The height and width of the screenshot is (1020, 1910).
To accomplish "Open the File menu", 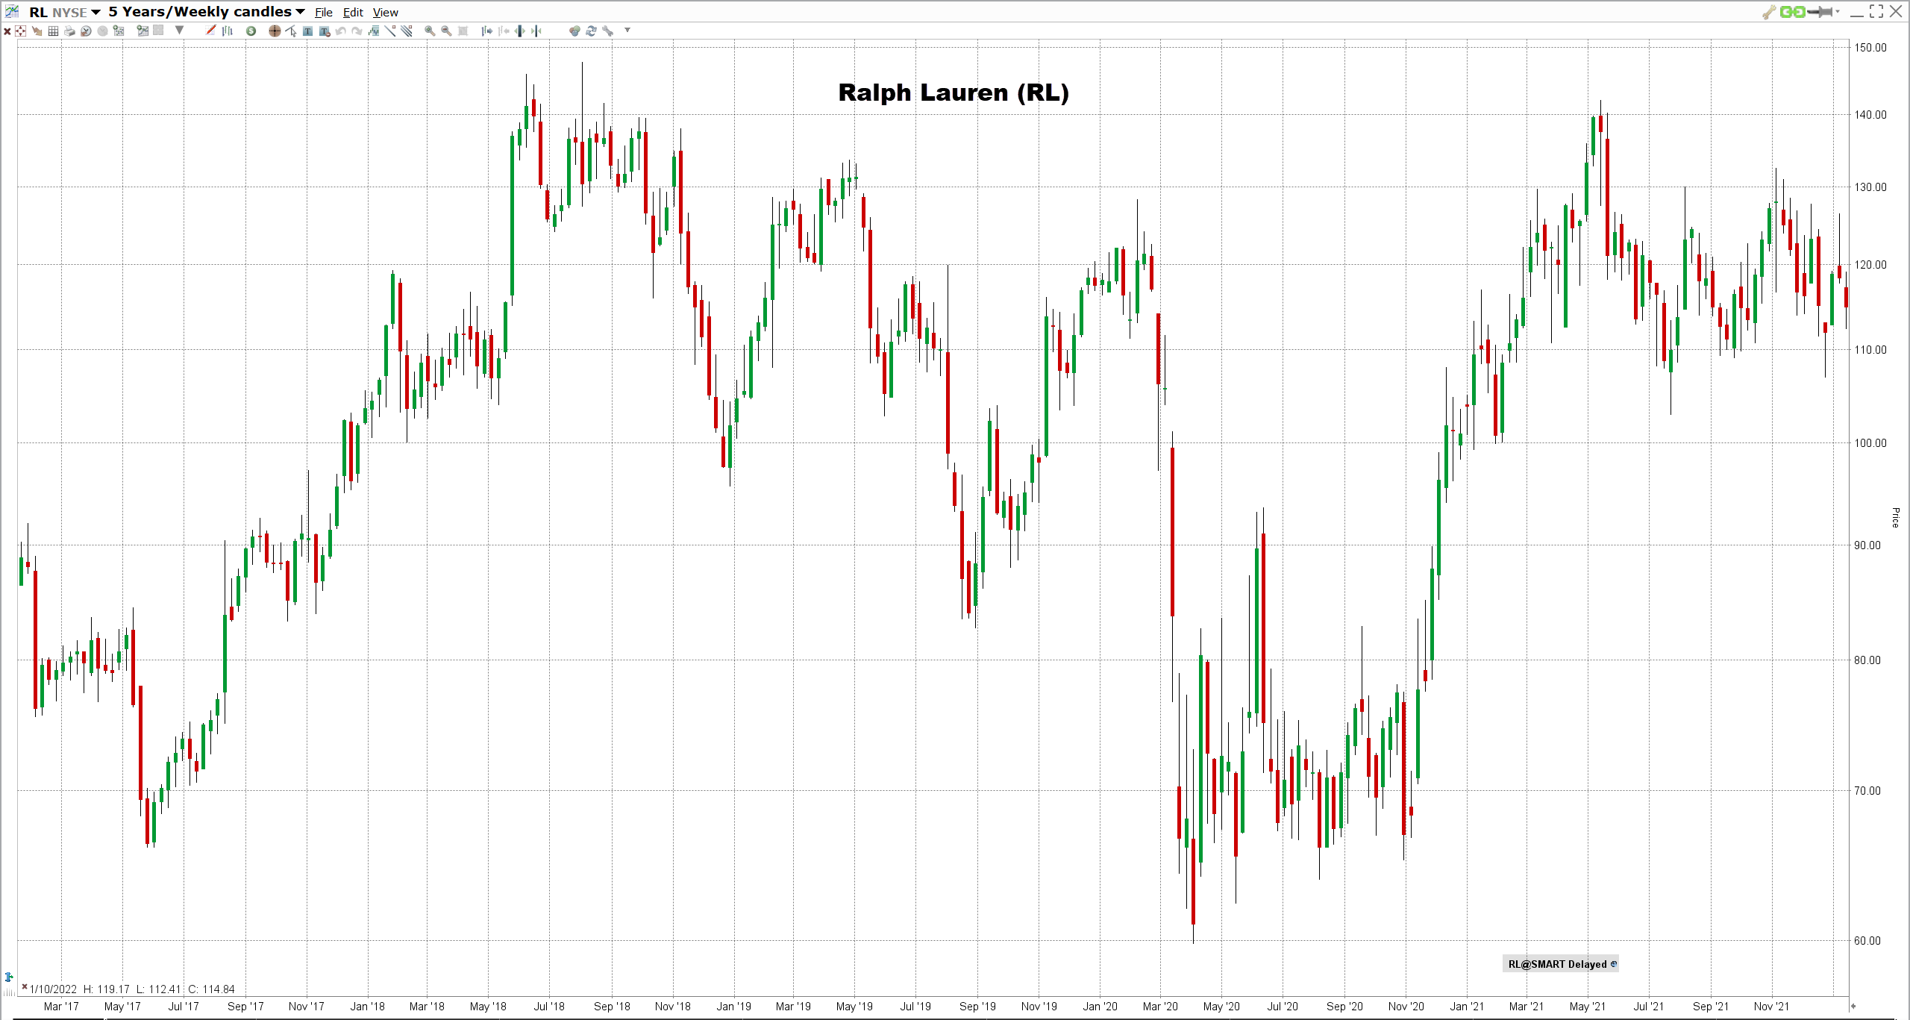I will coord(324,13).
